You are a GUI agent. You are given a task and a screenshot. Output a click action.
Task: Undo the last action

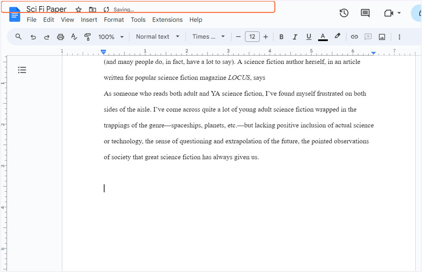[33, 37]
